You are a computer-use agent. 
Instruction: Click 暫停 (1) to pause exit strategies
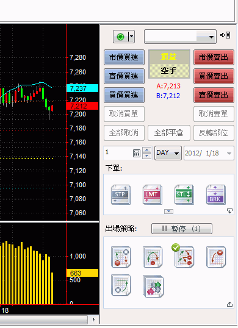(x=181, y=229)
